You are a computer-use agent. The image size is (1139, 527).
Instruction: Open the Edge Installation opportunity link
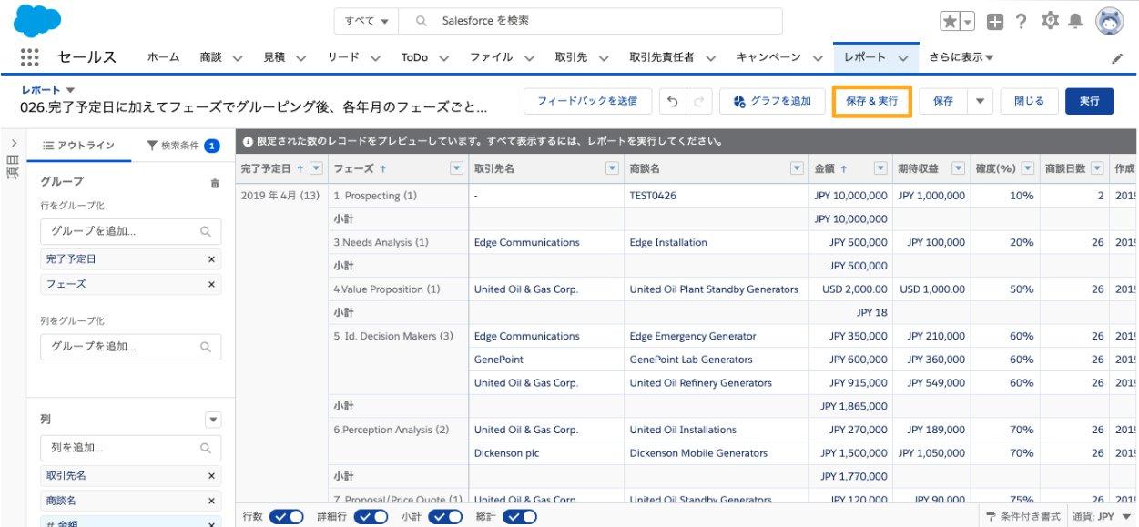click(x=668, y=243)
